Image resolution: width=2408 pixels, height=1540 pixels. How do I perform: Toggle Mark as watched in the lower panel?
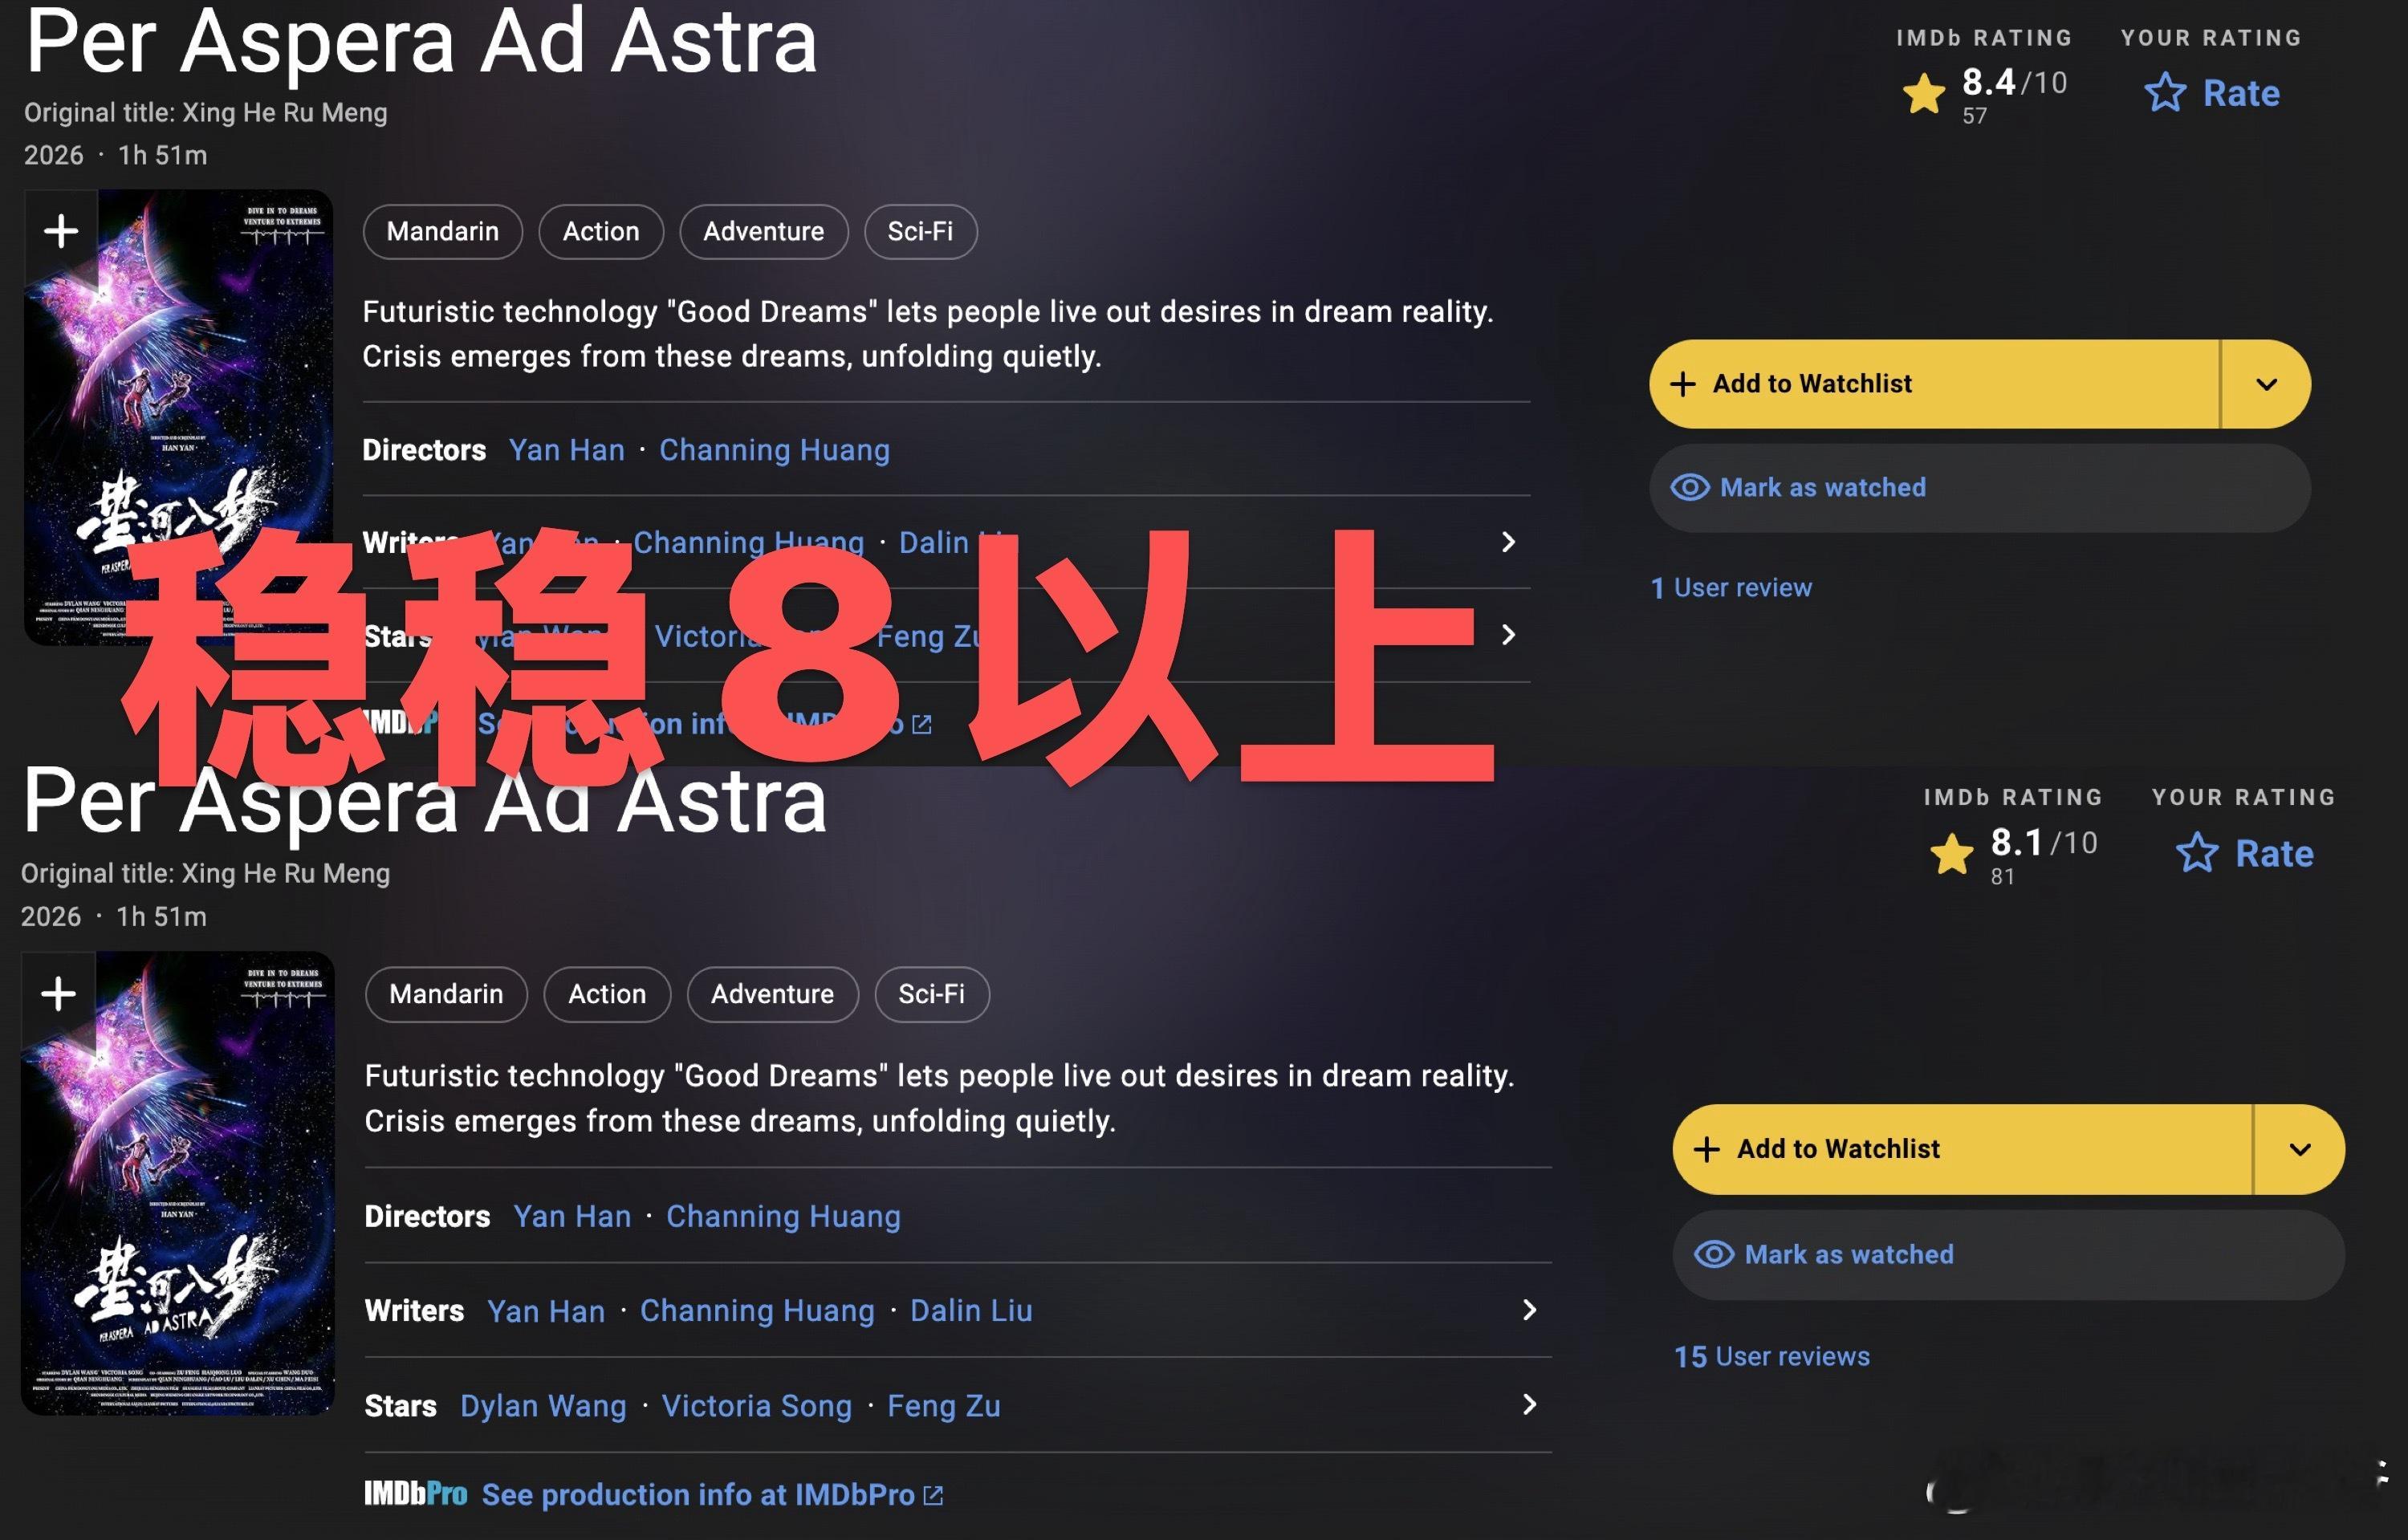click(2008, 1255)
